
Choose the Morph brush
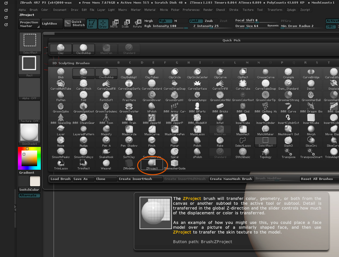point(311,130)
